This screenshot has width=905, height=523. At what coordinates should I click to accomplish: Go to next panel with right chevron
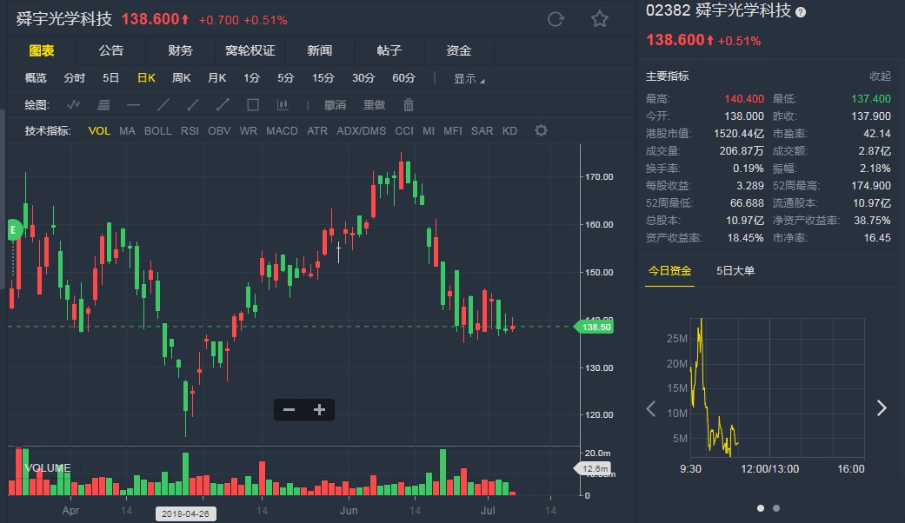882,408
